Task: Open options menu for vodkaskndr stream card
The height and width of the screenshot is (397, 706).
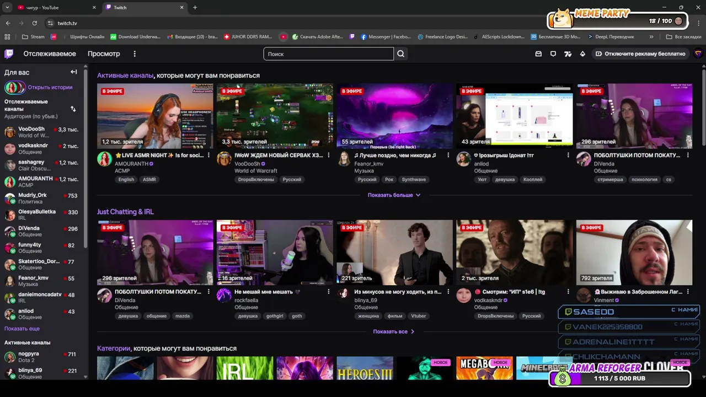Action: coord(568,292)
